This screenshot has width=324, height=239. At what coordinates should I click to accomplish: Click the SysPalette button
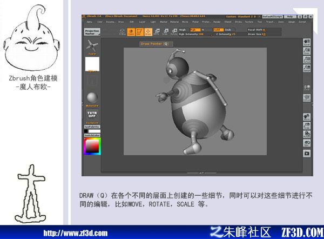point(92,127)
